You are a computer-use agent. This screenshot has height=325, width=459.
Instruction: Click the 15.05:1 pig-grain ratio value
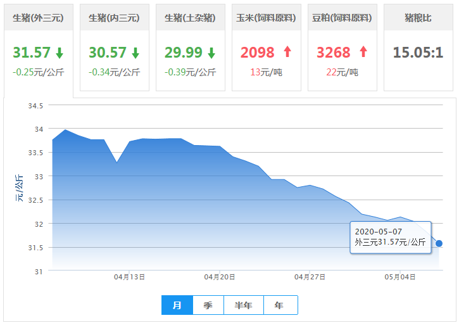tap(418, 52)
